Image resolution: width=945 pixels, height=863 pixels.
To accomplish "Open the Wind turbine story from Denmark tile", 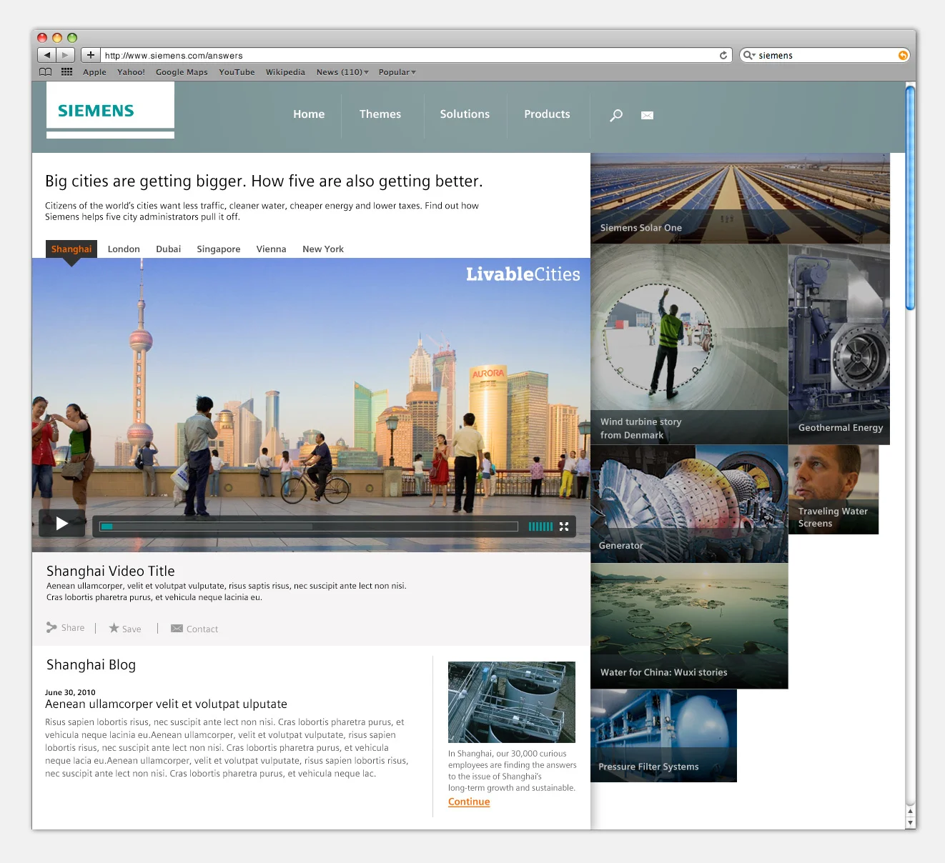I will point(689,344).
